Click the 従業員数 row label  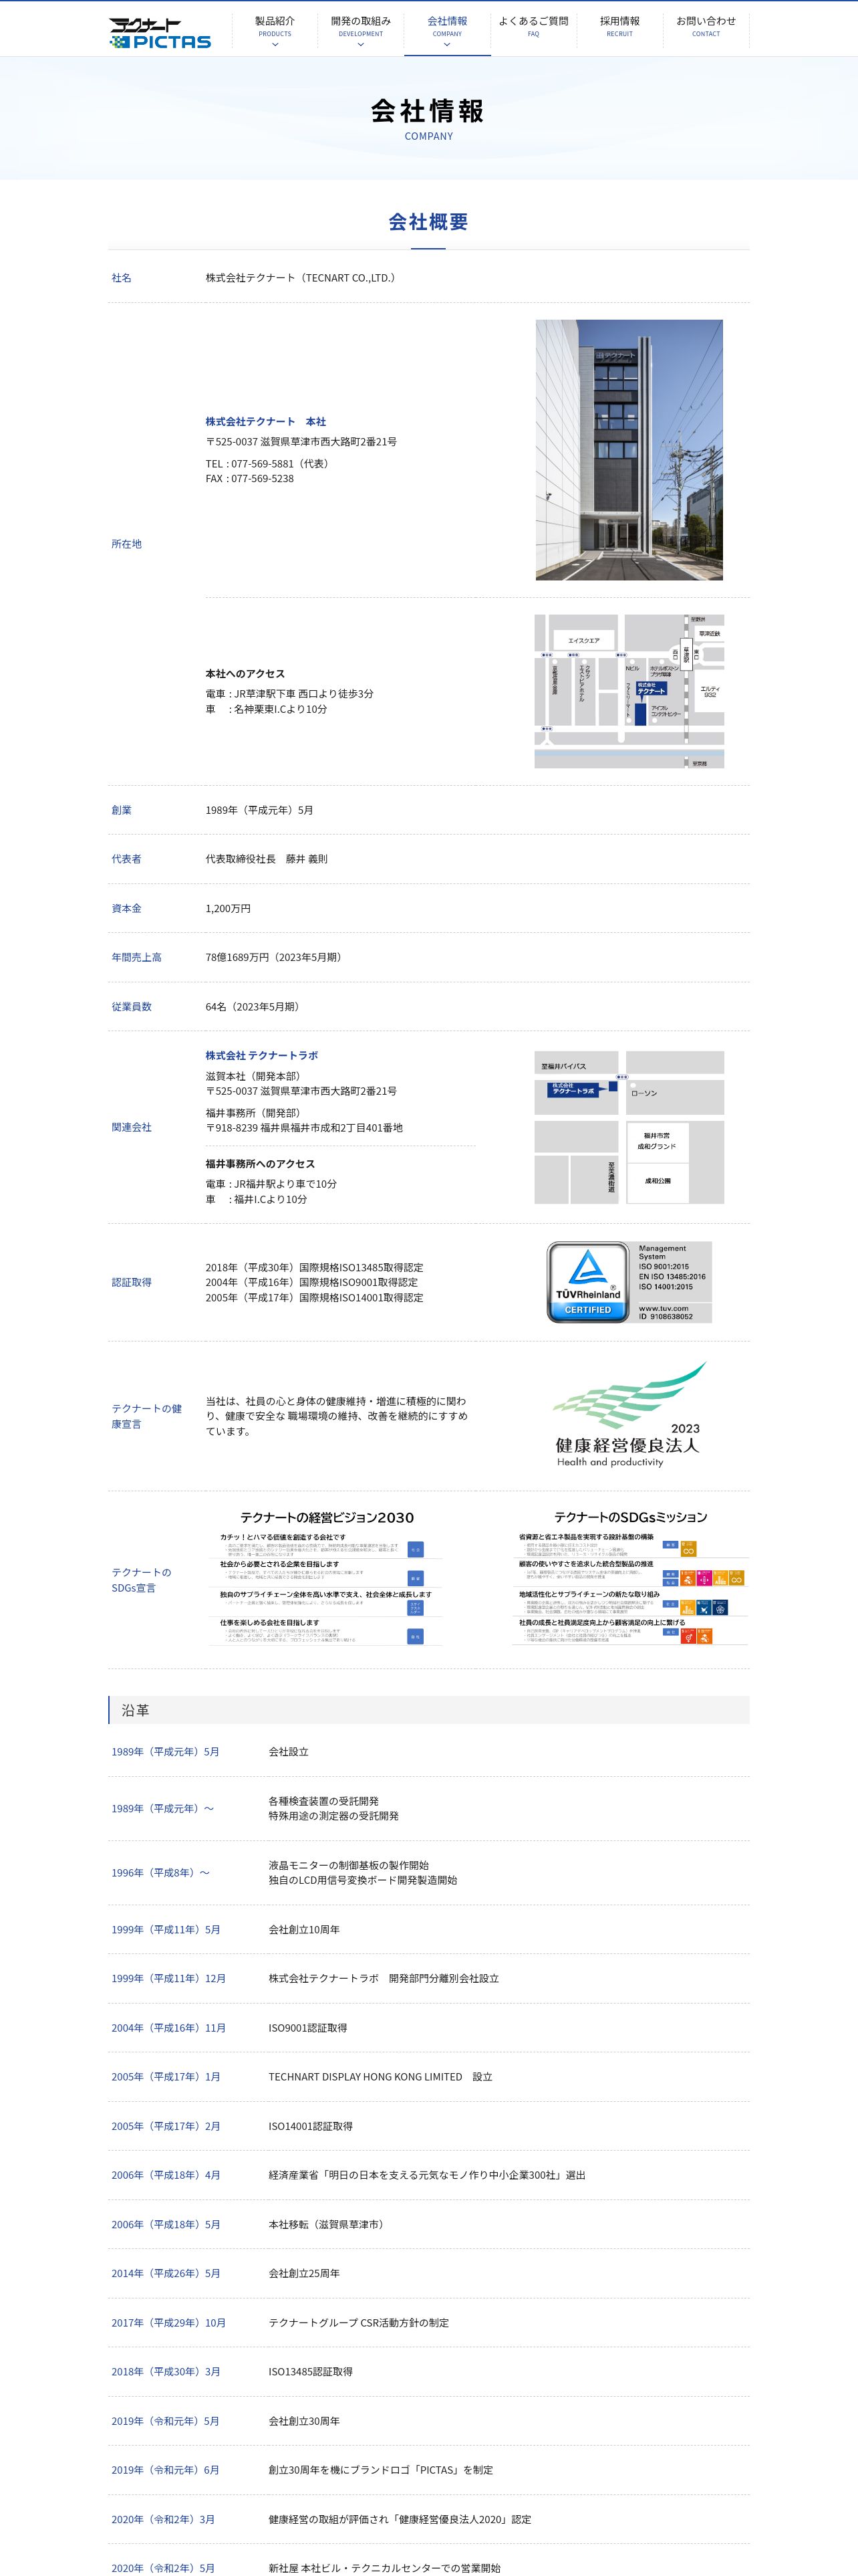pos(132,1007)
